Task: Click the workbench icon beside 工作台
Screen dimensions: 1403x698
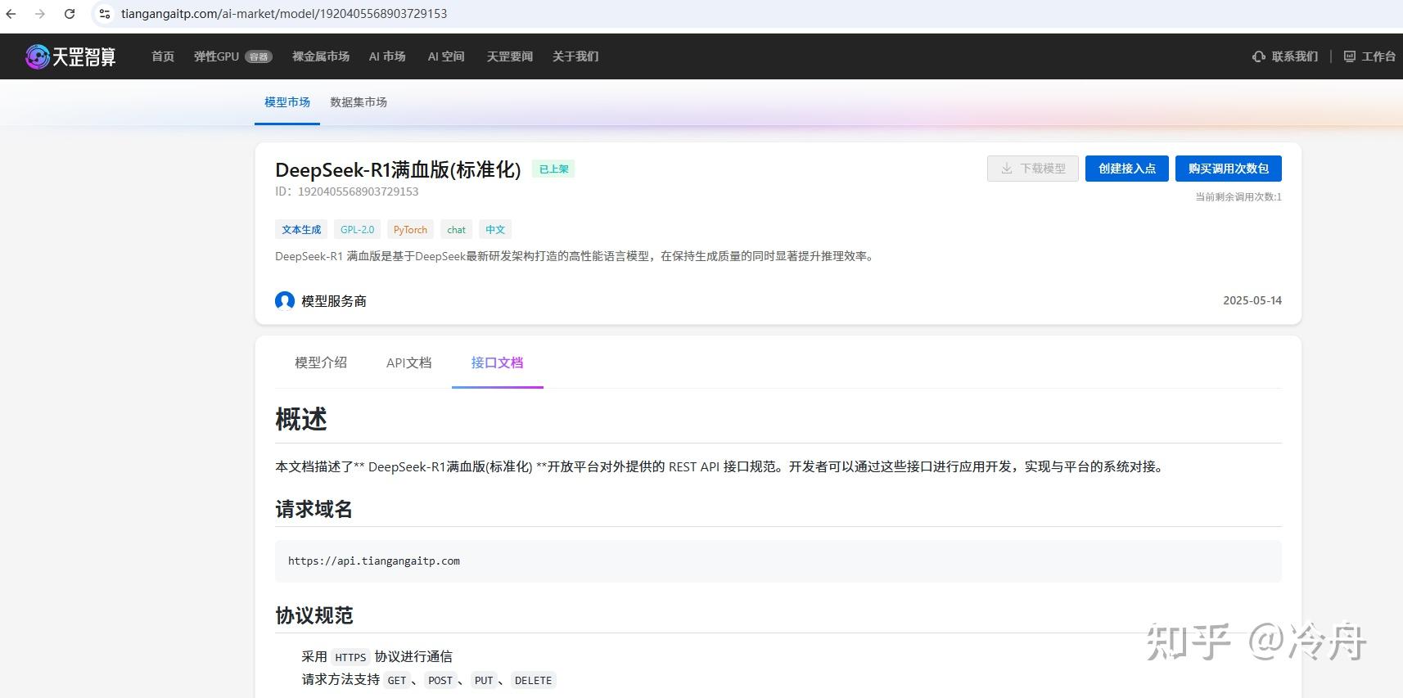Action: click(1350, 56)
